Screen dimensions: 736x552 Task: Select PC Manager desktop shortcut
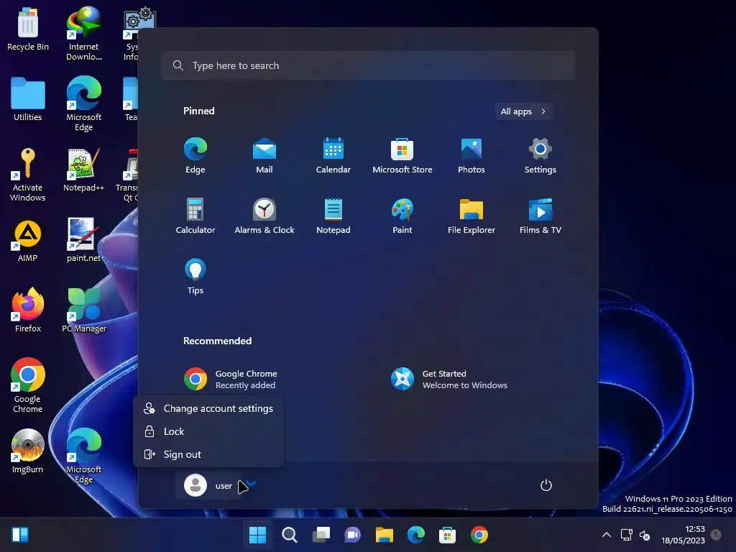pyautogui.click(x=84, y=310)
